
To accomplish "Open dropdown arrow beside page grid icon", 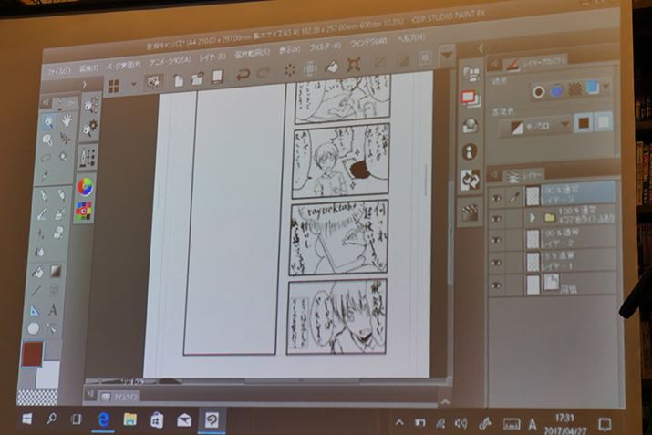I will [x=133, y=85].
